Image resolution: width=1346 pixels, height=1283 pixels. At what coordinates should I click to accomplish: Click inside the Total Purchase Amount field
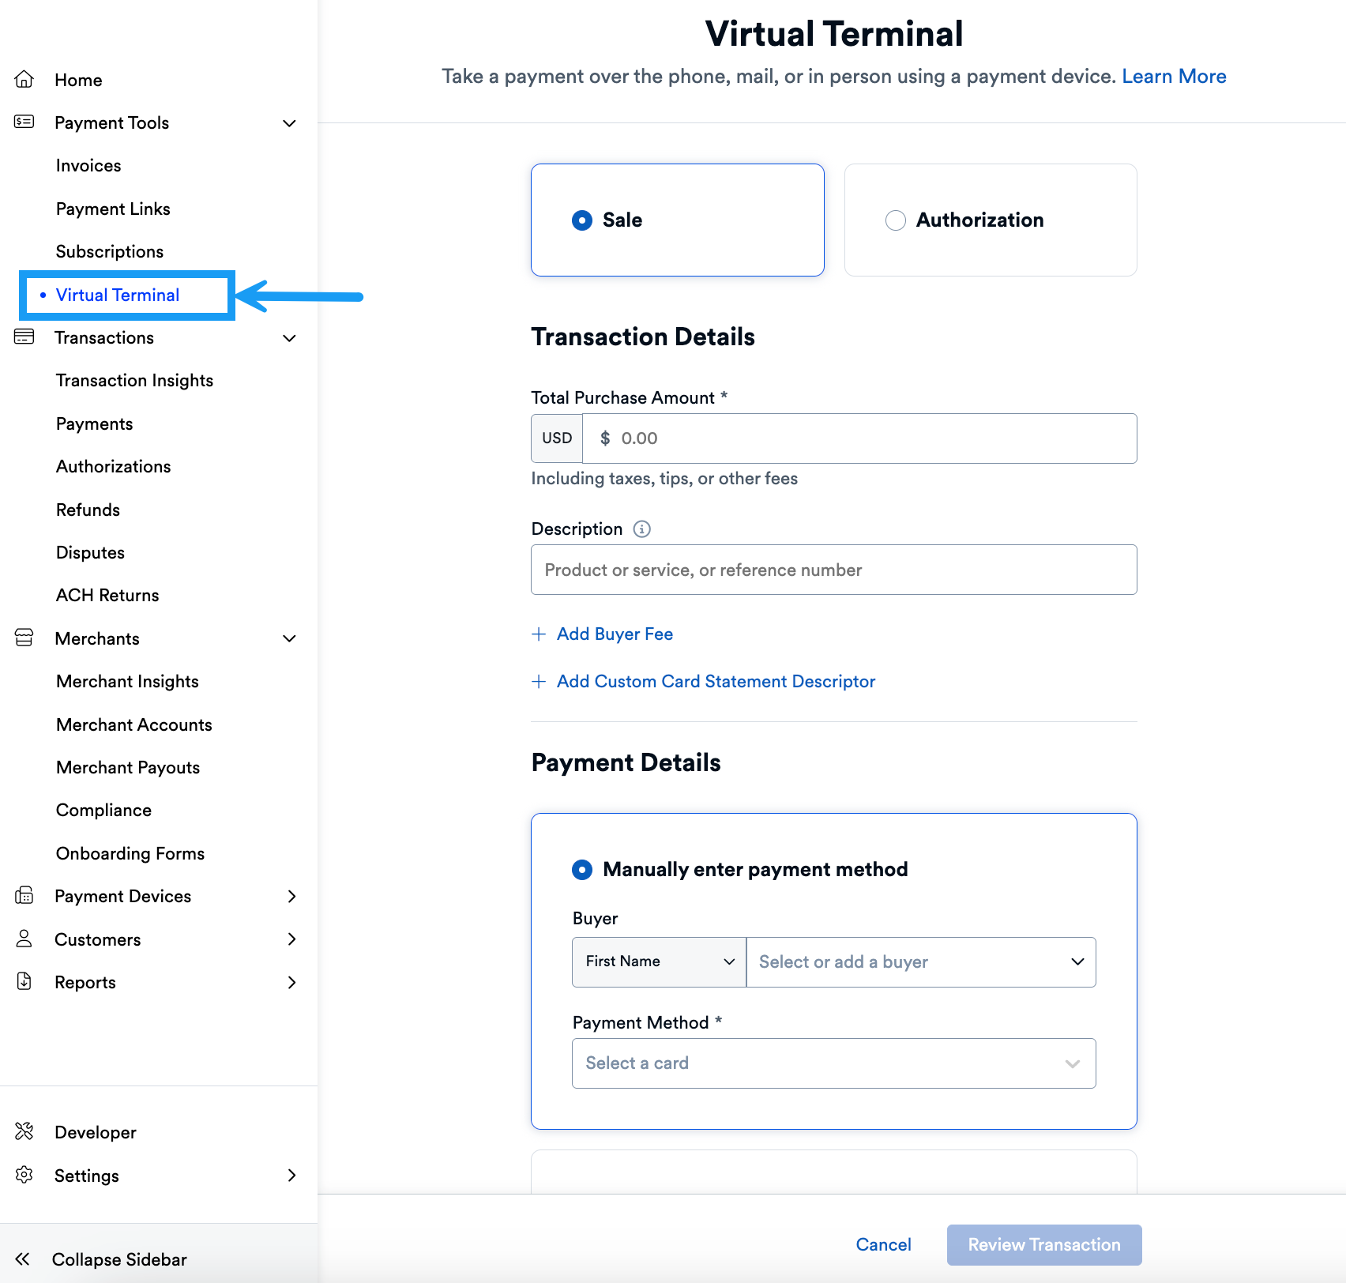pyautogui.click(x=859, y=438)
